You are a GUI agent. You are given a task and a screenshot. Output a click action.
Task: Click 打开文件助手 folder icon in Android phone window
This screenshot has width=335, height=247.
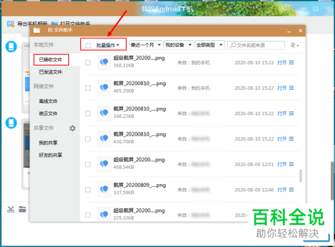click(54, 23)
